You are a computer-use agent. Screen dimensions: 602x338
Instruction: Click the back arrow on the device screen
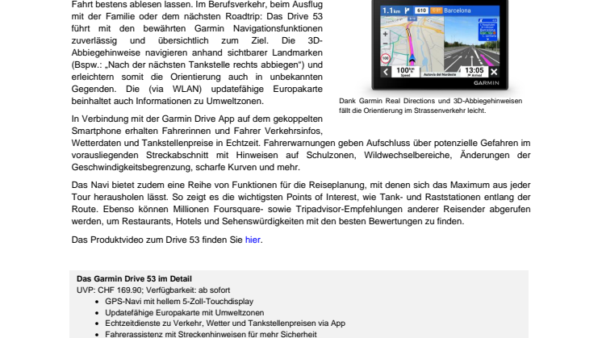pyautogui.click(x=386, y=72)
